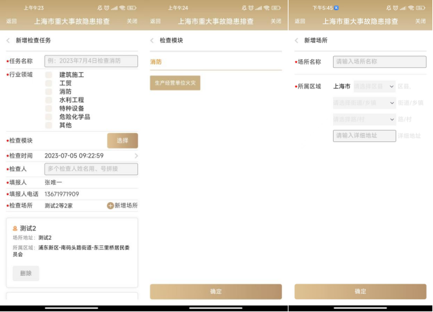Viewport: 433px width, 312px height.
Task: Click the 填报人 name 张唯一
Action: coord(54,182)
